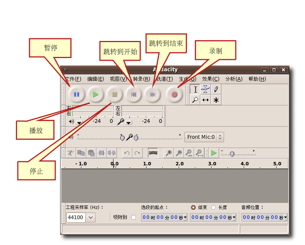
Task: Open the Front Mic:0 input source selector
Action: pos(204,137)
